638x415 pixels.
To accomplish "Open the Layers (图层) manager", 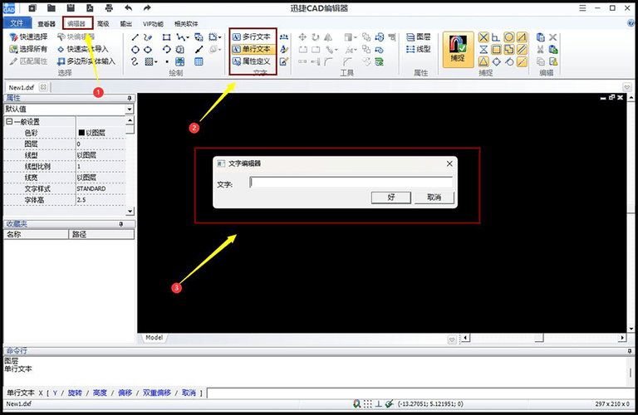I will (419, 37).
